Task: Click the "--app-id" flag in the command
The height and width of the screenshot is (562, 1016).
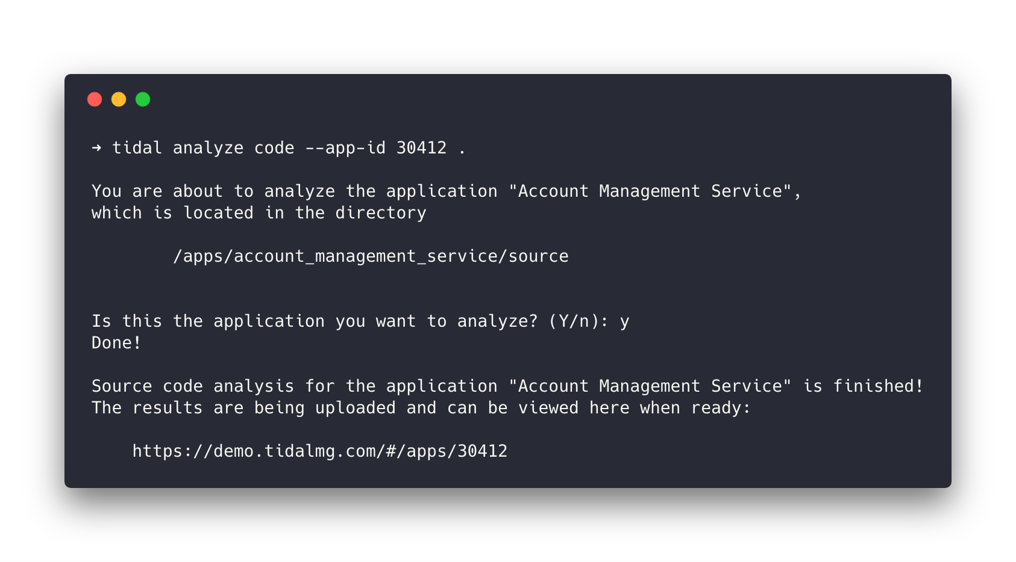Action: click(345, 147)
